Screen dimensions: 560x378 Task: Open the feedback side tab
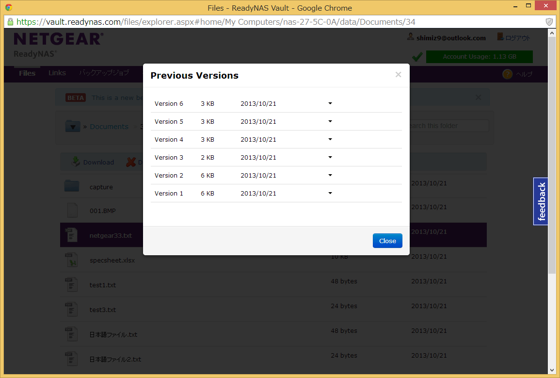(x=541, y=201)
